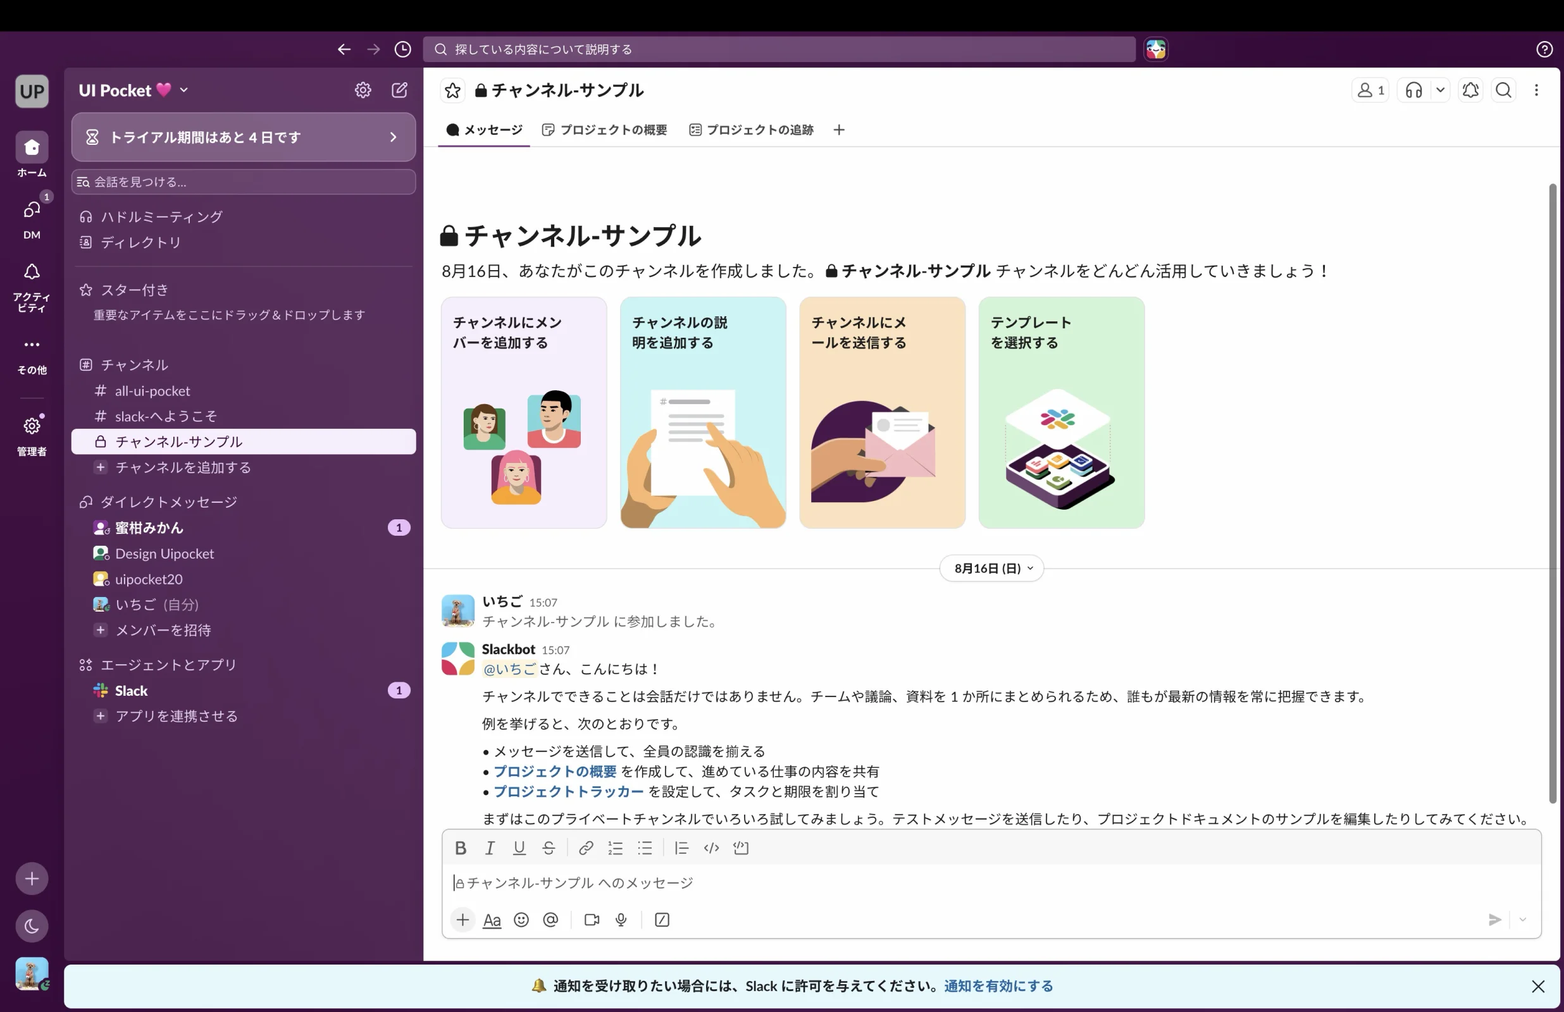Open the Slack AI icon beside search

tap(1156, 49)
